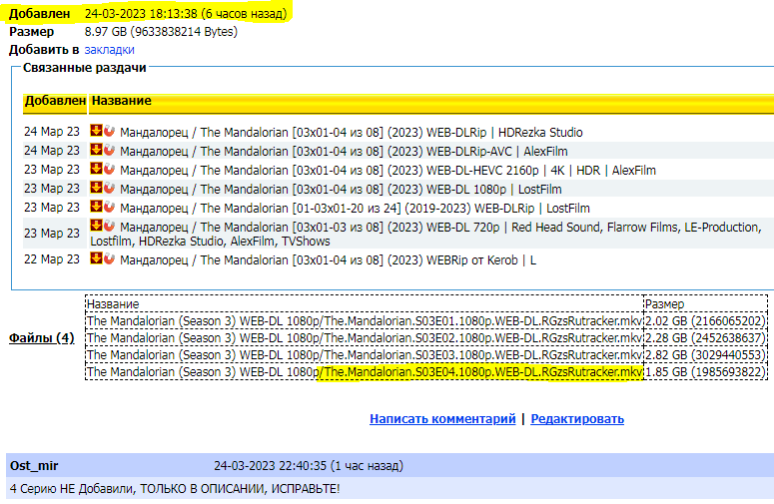Select added date 24-03-2023 18:13:38

pos(141,13)
